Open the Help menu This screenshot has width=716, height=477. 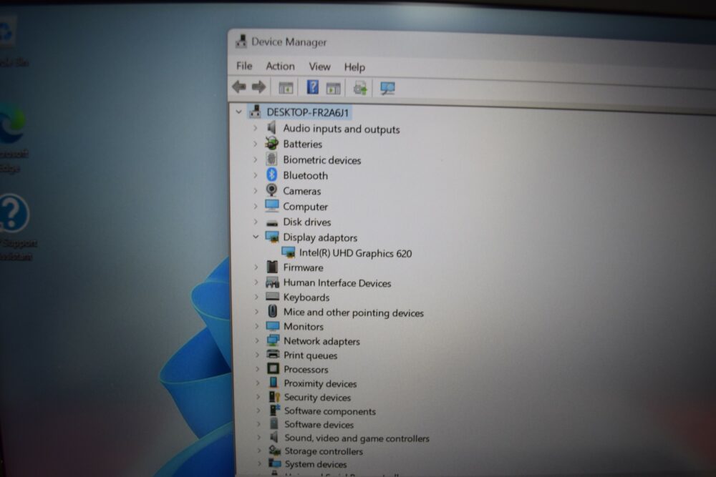[354, 67]
